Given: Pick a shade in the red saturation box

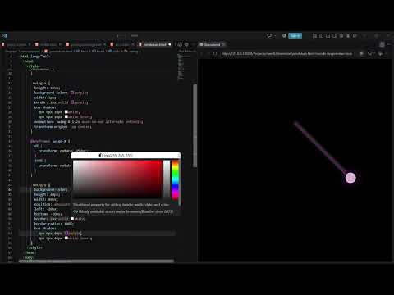Looking at the screenshot, I should click(117, 179).
